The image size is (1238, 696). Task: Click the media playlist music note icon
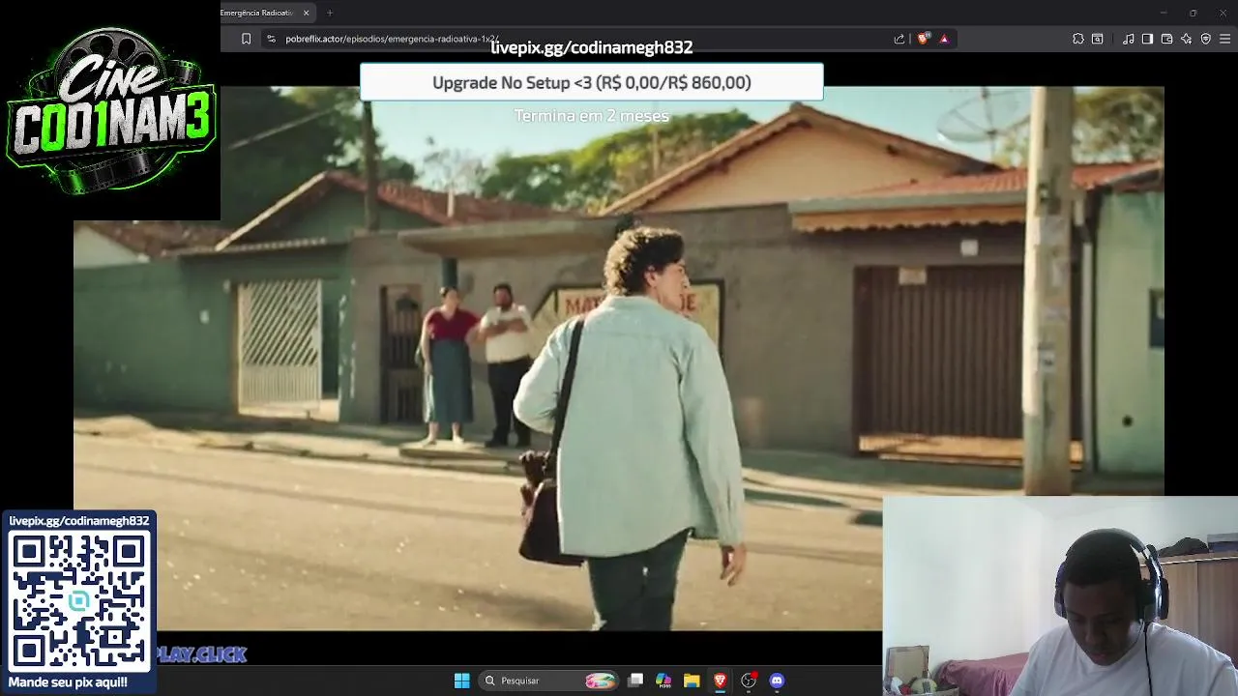pyautogui.click(x=1129, y=39)
